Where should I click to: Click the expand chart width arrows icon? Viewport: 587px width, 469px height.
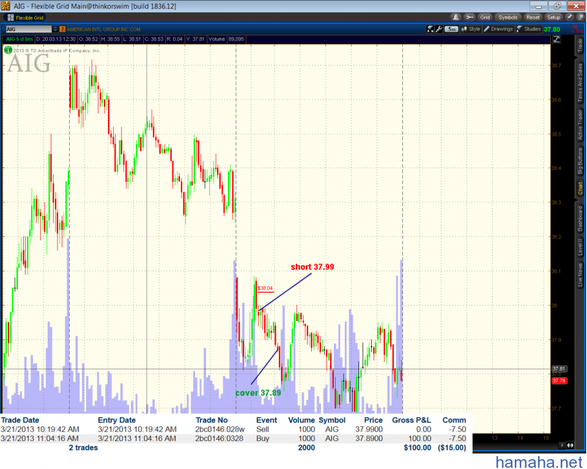click(x=570, y=445)
